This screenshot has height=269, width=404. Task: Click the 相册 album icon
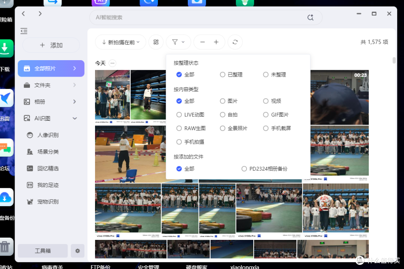pyautogui.click(x=27, y=102)
